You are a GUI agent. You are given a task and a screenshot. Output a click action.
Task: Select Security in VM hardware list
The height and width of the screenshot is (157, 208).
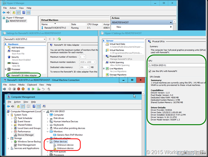pos(15,57)
